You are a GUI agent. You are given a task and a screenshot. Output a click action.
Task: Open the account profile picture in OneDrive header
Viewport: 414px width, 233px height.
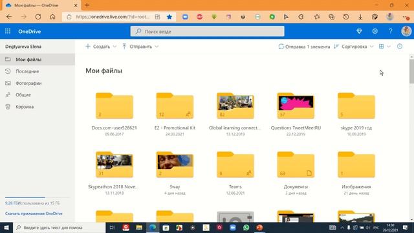(406, 31)
